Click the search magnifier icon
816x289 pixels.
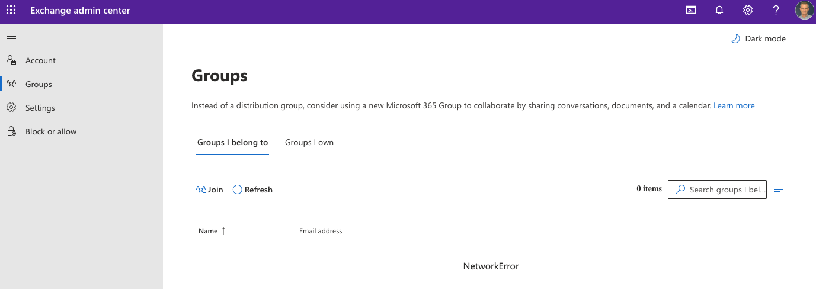pos(680,190)
